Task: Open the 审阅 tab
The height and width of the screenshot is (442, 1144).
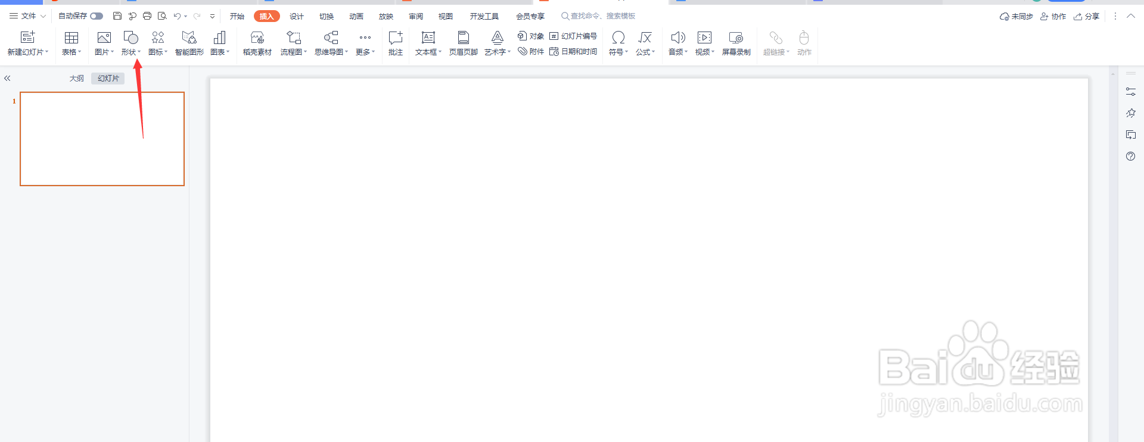Action: [x=416, y=16]
